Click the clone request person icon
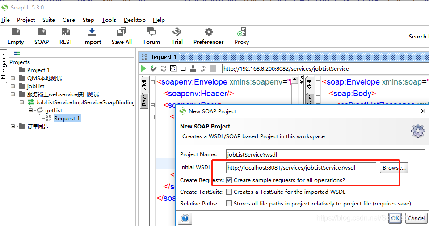The image size is (429, 226). click(x=193, y=68)
